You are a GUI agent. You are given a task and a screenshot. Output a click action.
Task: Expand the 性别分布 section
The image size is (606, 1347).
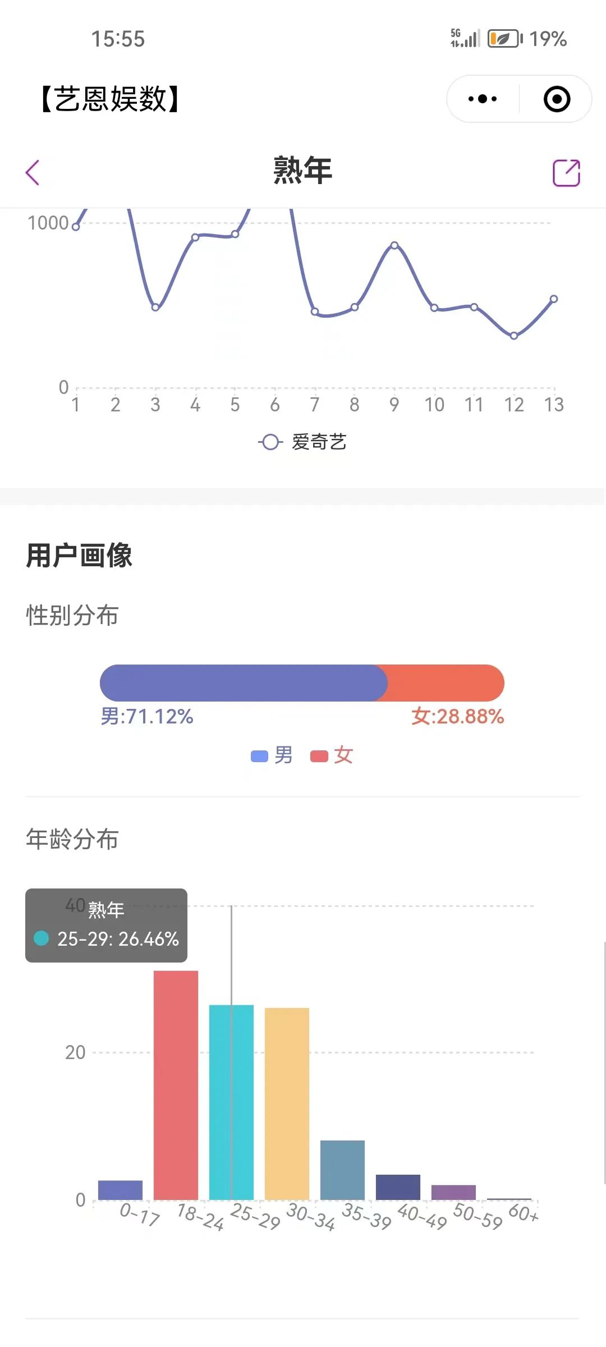(71, 616)
